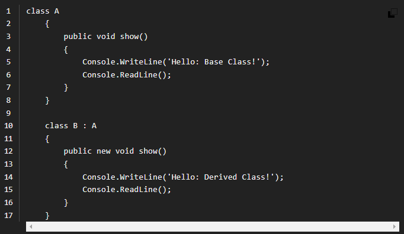Click Console.ReadLine() on line 6
This screenshot has width=404, height=234.
coord(127,75)
